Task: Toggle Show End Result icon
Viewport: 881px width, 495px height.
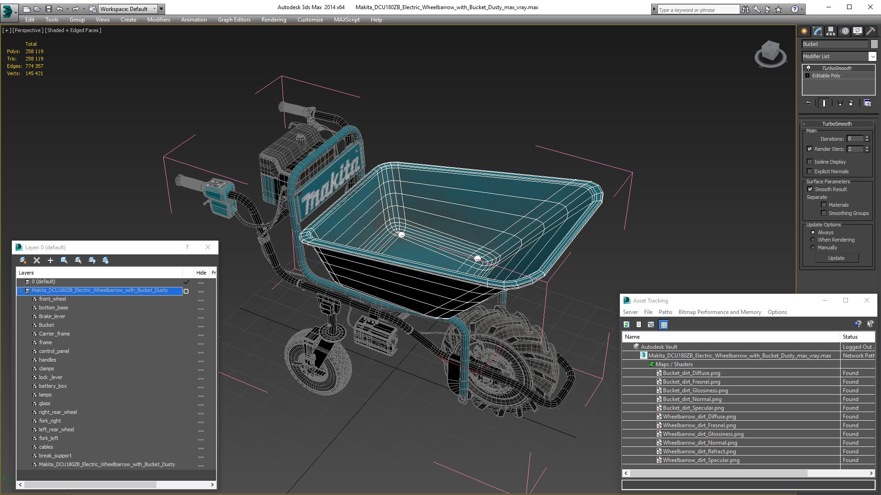Action: (x=824, y=103)
